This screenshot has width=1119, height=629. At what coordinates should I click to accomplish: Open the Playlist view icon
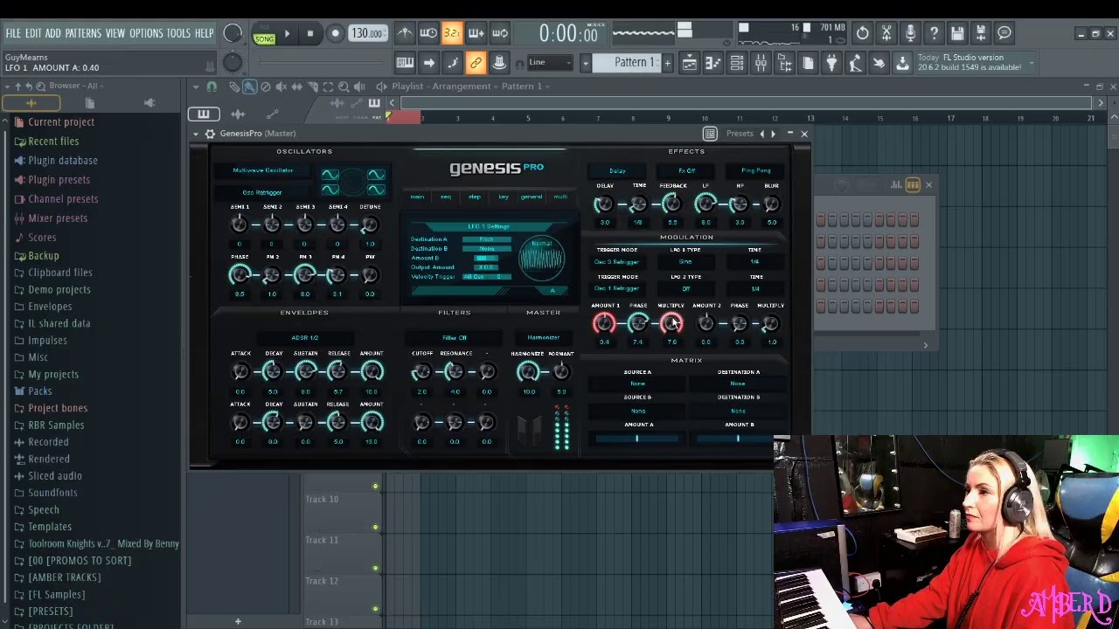[690, 63]
